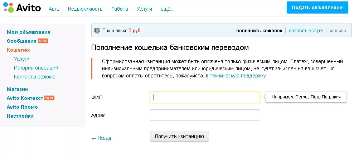
Task: Open the Услуги top menu item
Action: (x=144, y=9)
